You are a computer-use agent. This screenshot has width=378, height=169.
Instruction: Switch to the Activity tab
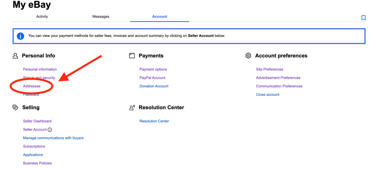click(42, 17)
